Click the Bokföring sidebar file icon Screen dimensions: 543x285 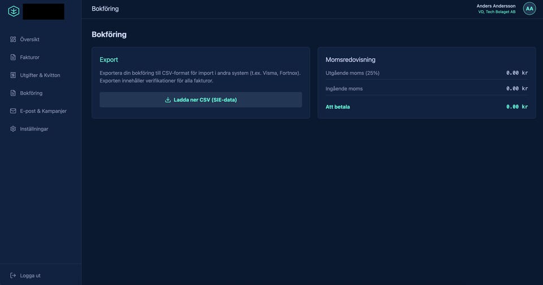click(13, 93)
